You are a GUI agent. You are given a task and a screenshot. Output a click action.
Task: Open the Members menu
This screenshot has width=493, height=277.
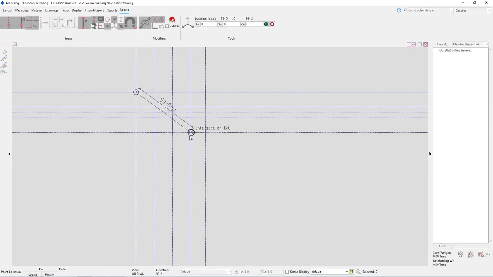point(22,10)
